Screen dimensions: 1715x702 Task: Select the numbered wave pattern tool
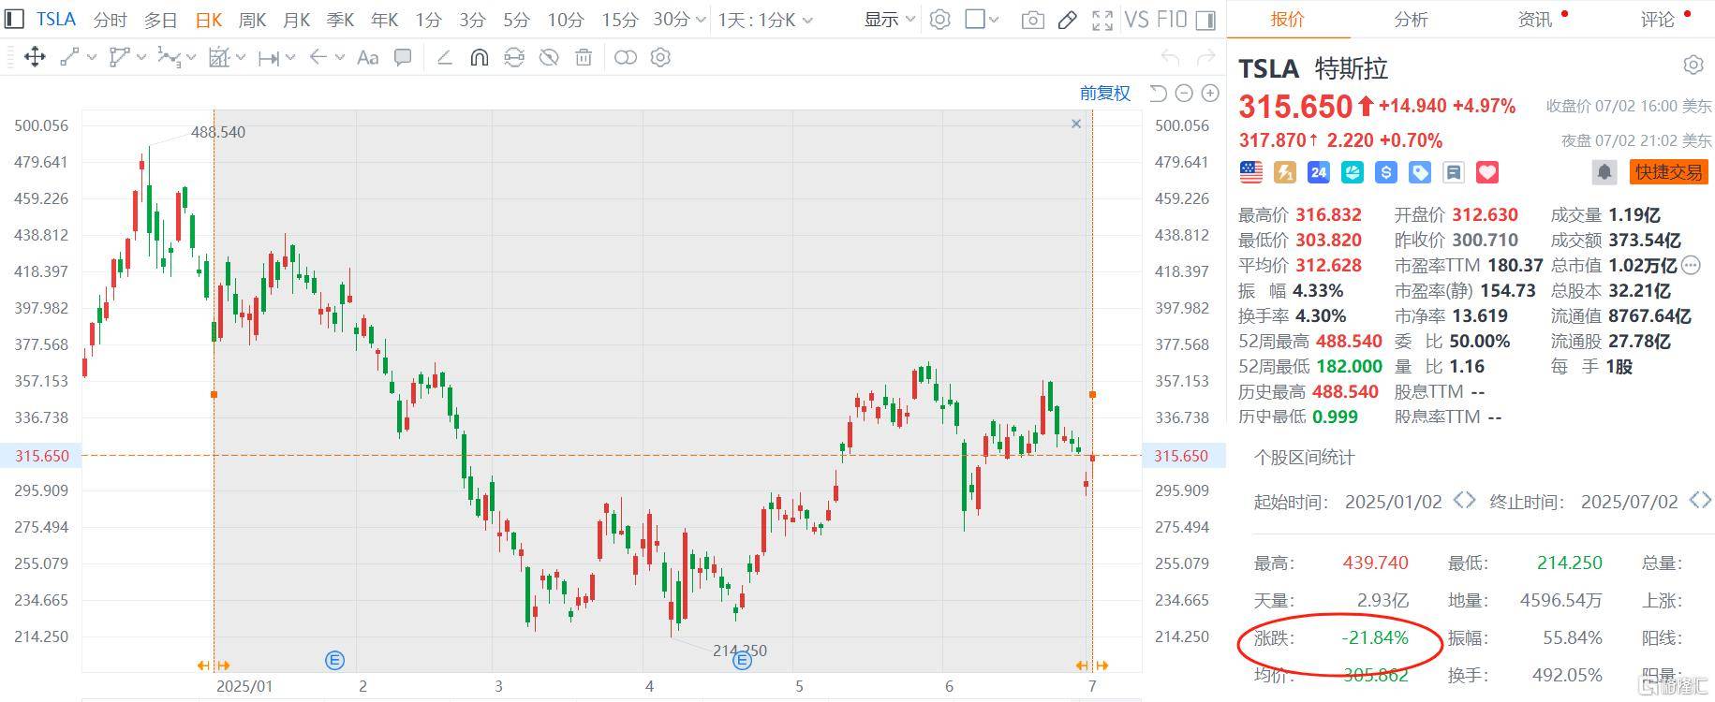click(169, 58)
